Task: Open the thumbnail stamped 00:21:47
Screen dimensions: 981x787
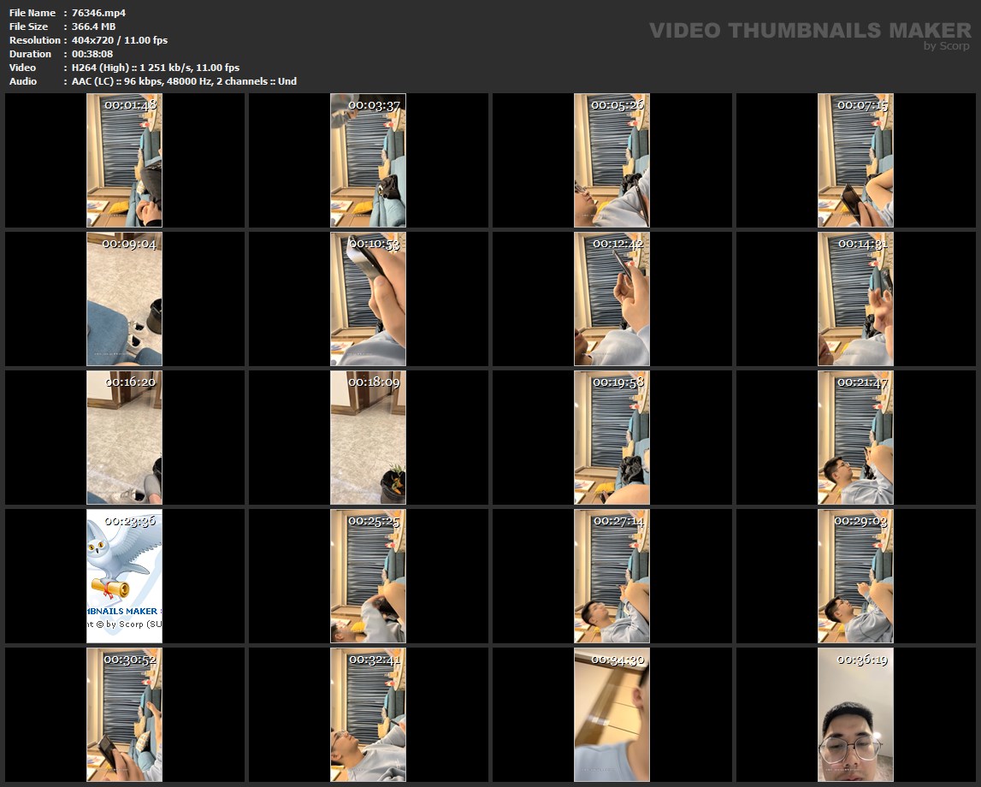Action: coord(855,437)
